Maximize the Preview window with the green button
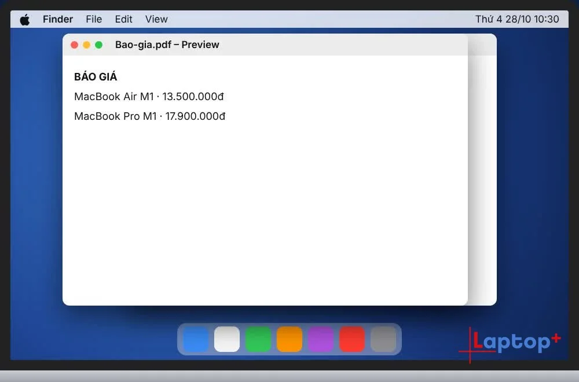 (x=98, y=45)
